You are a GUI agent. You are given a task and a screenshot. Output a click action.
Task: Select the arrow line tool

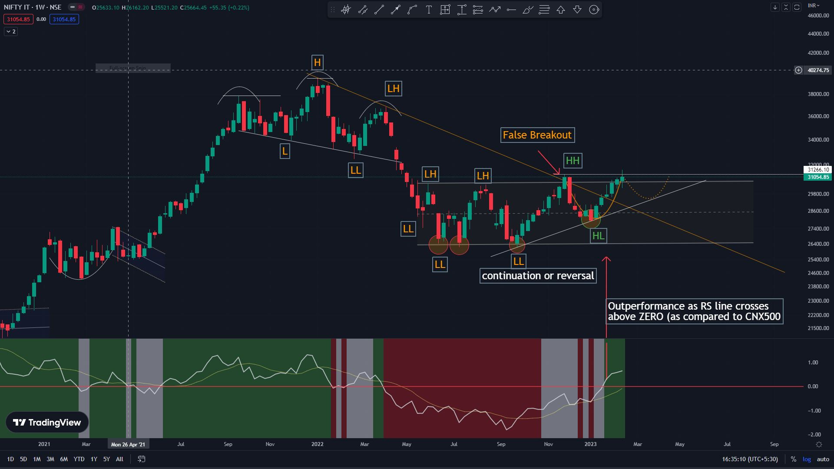(396, 10)
